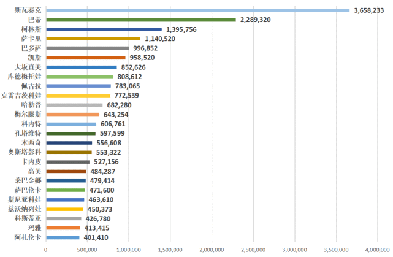Screen dimensions: 393x257
Task: Click the 克雷吉茨科娃 category label
Action: point(21,96)
